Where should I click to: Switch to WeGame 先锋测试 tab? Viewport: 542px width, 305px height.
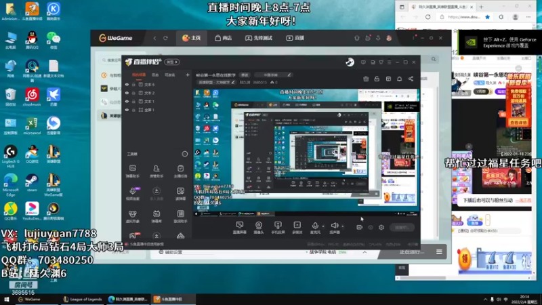pos(259,38)
